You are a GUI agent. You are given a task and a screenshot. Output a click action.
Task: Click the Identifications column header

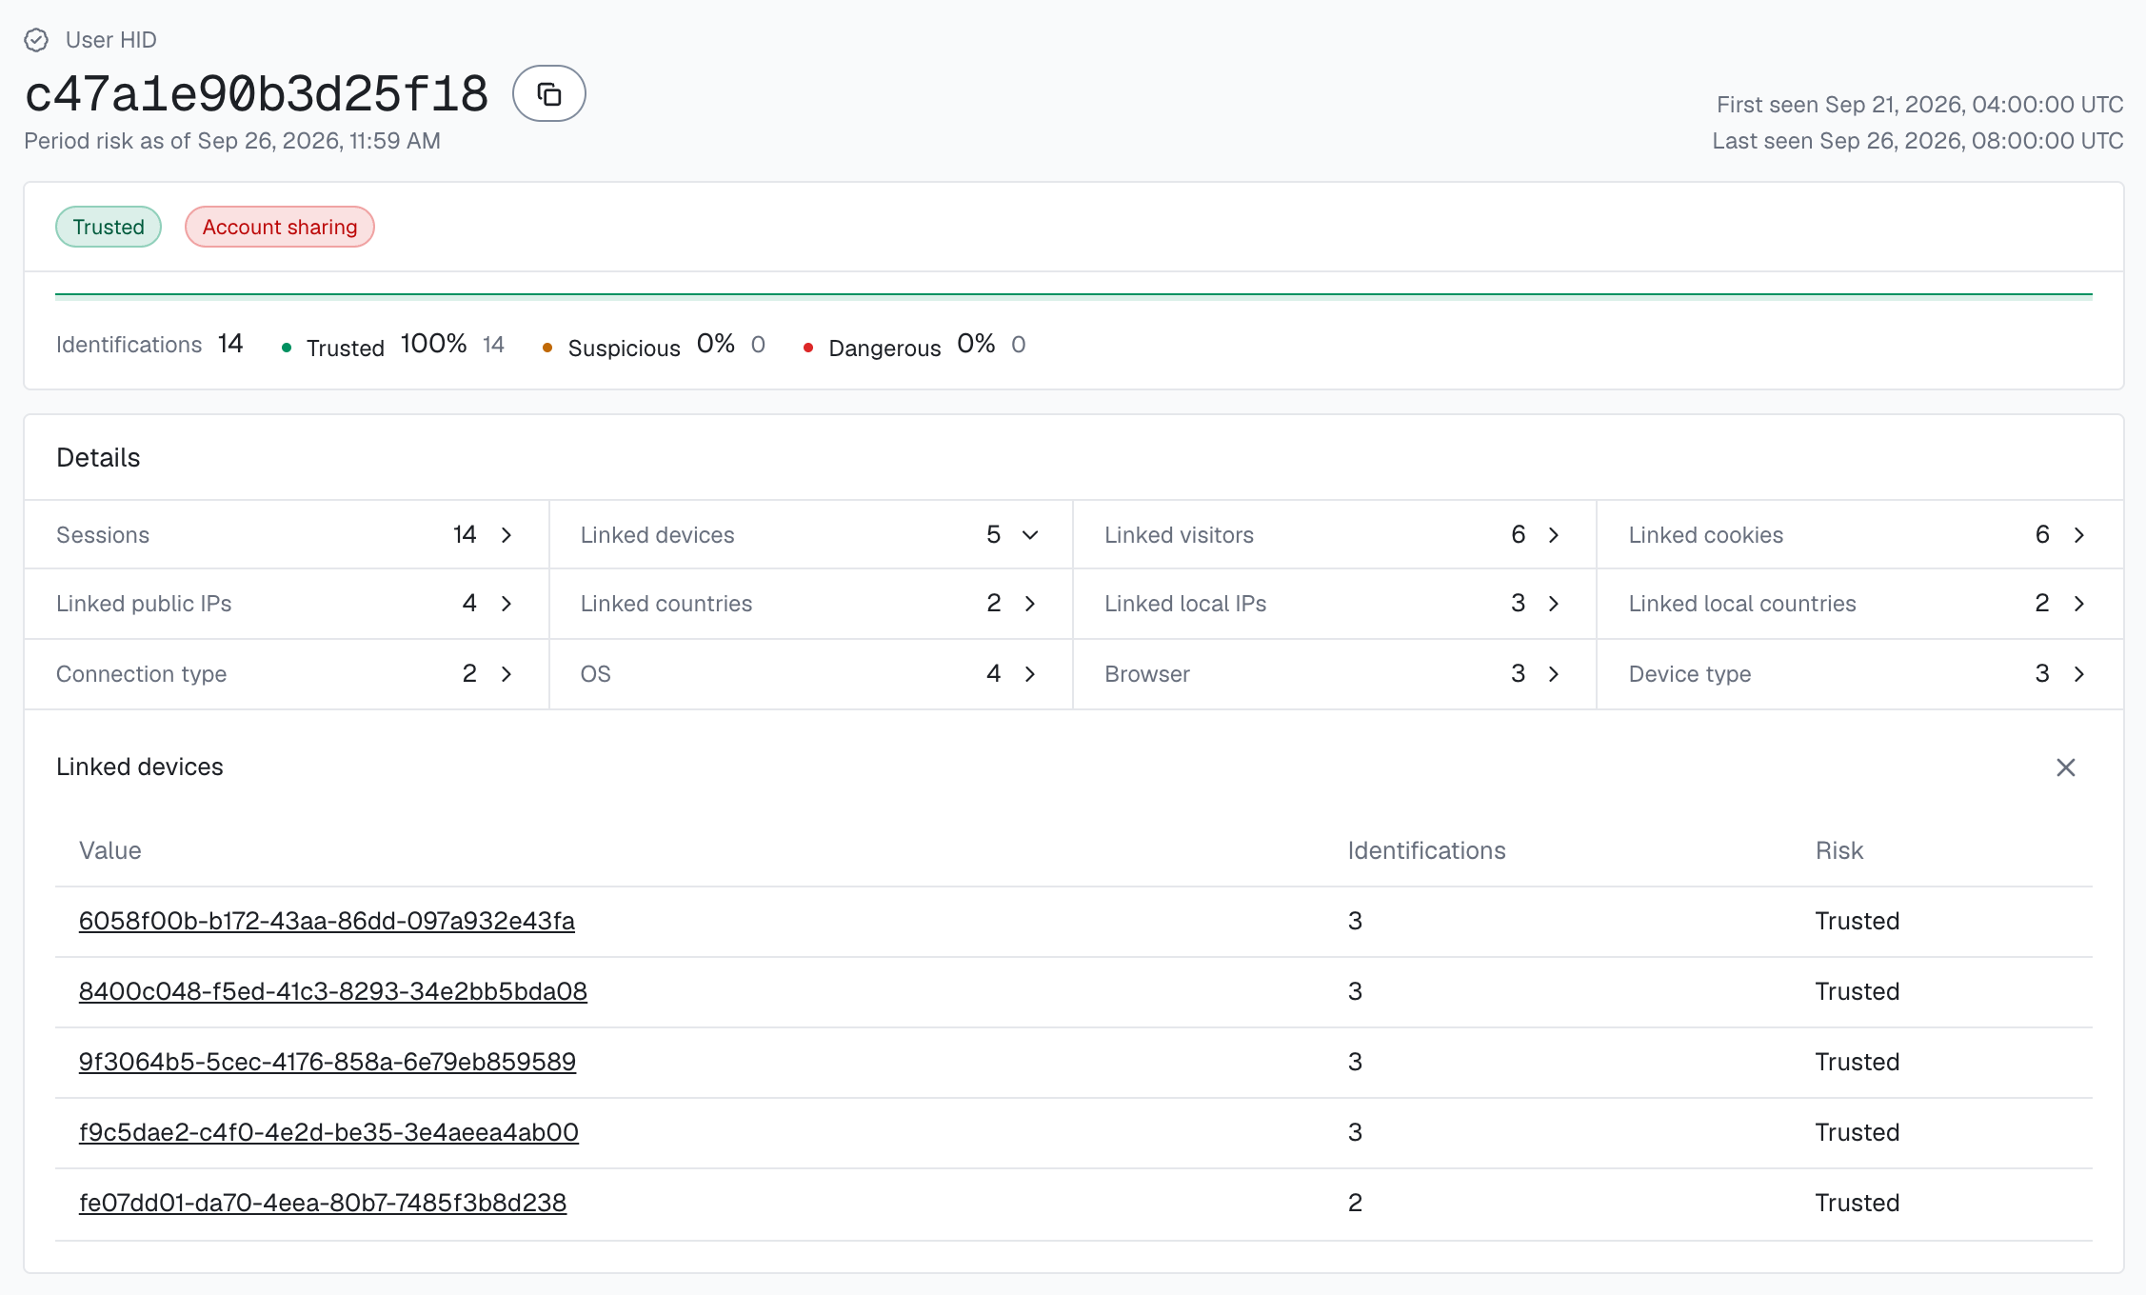point(1426,850)
